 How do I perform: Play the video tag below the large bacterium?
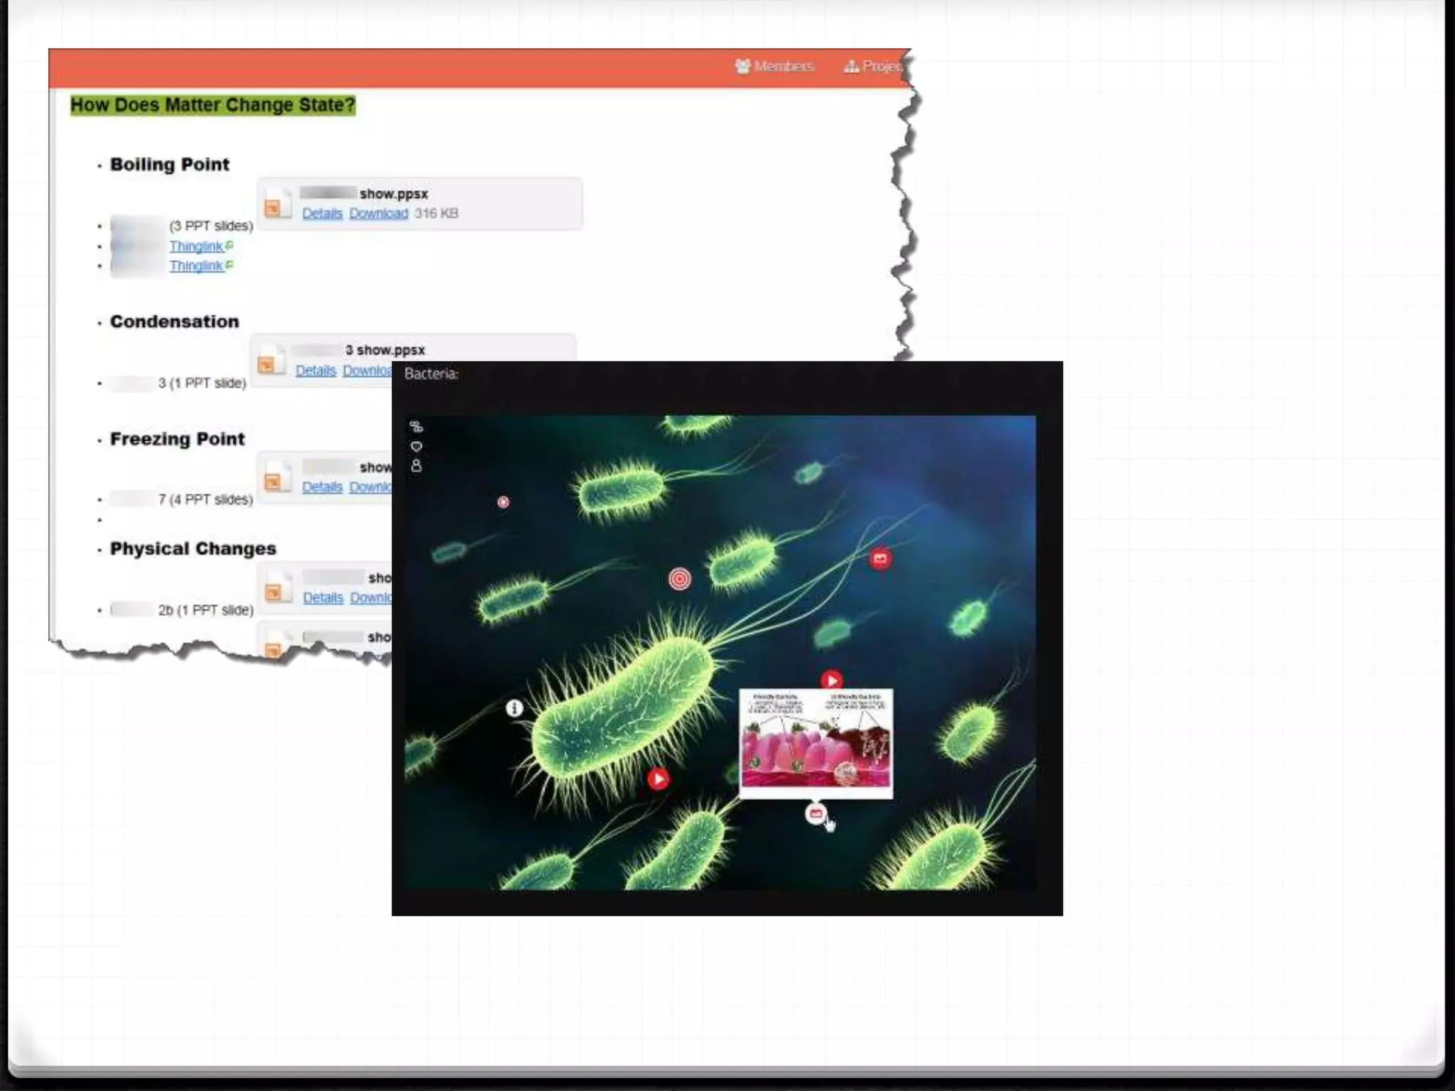click(658, 779)
